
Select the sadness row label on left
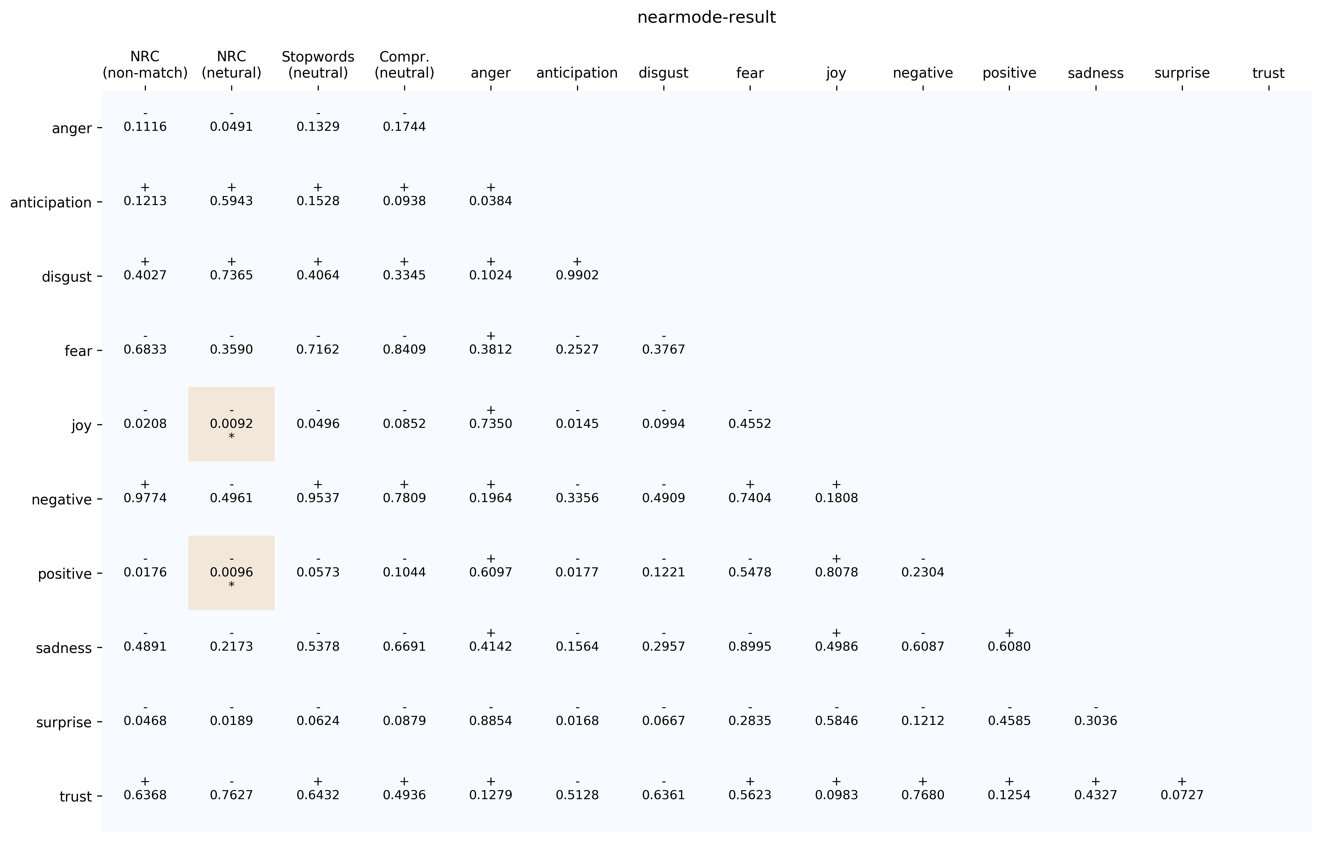[64, 648]
